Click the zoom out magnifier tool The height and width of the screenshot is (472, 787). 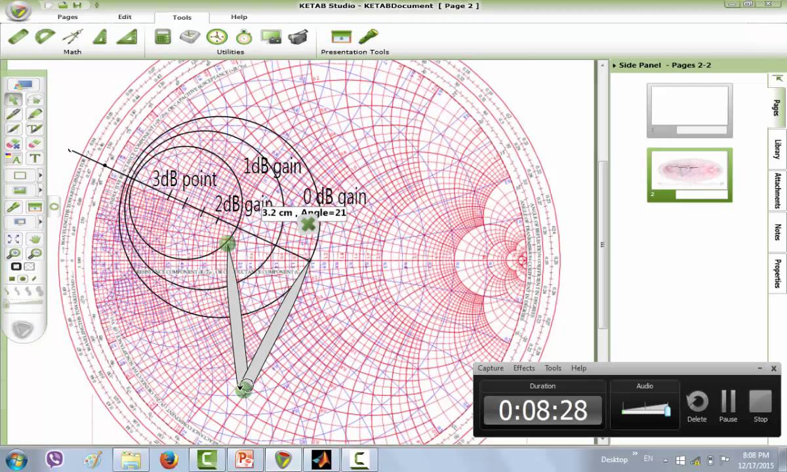35,254
